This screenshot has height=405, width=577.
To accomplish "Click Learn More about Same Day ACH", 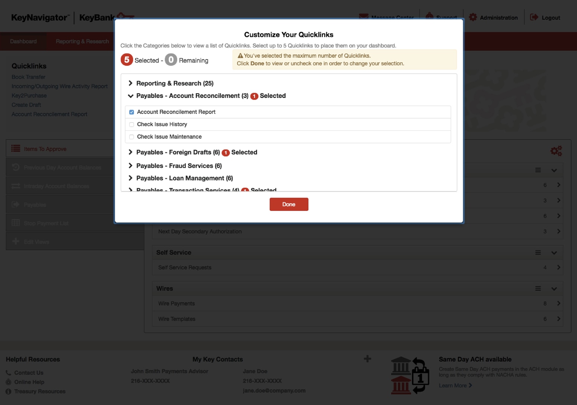I will (456, 385).
